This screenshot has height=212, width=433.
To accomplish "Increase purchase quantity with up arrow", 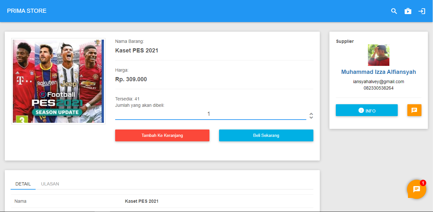I will point(311,114).
